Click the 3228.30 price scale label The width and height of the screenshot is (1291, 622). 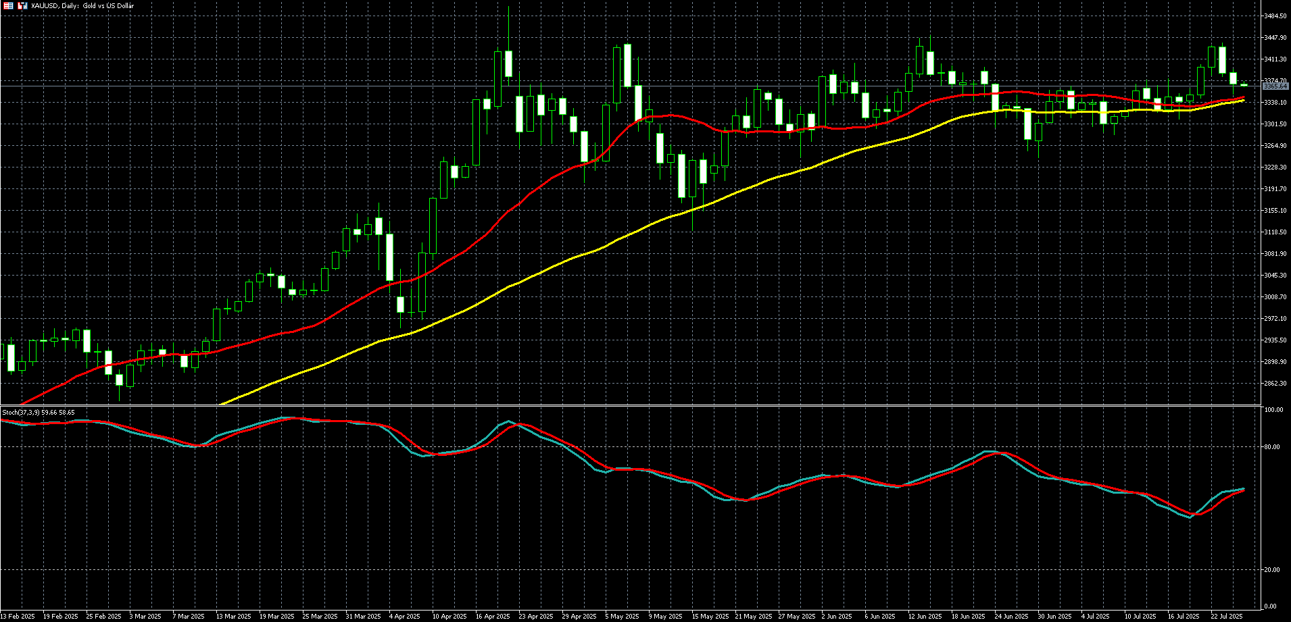tap(1275, 167)
